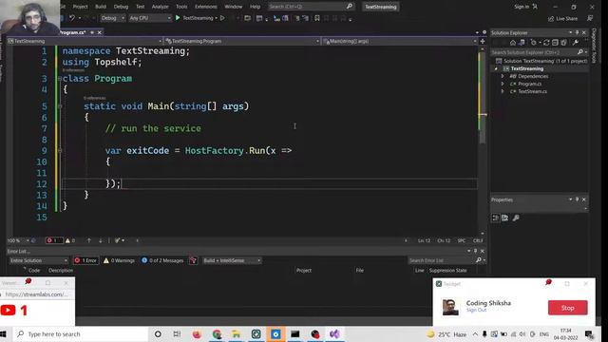The image size is (608, 342).
Task: Open the Tools menu
Action: point(181,7)
